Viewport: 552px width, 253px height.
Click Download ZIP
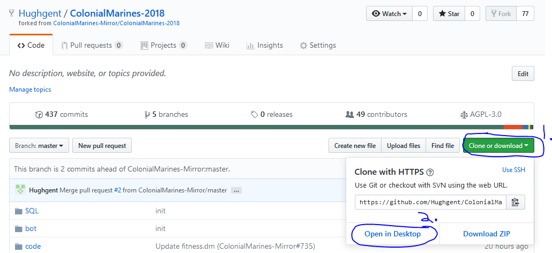(x=487, y=234)
